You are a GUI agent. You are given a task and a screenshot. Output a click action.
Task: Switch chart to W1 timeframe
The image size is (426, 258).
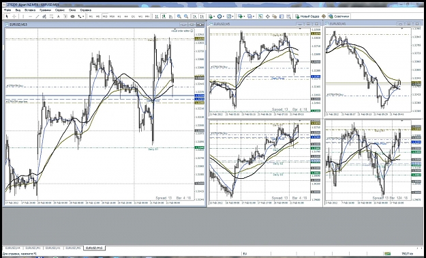click(x=140, y=16)
